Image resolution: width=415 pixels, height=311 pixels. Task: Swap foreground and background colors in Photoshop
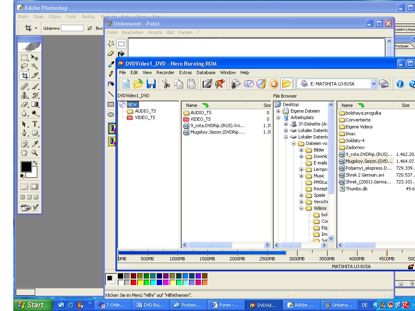pos(35,163)
